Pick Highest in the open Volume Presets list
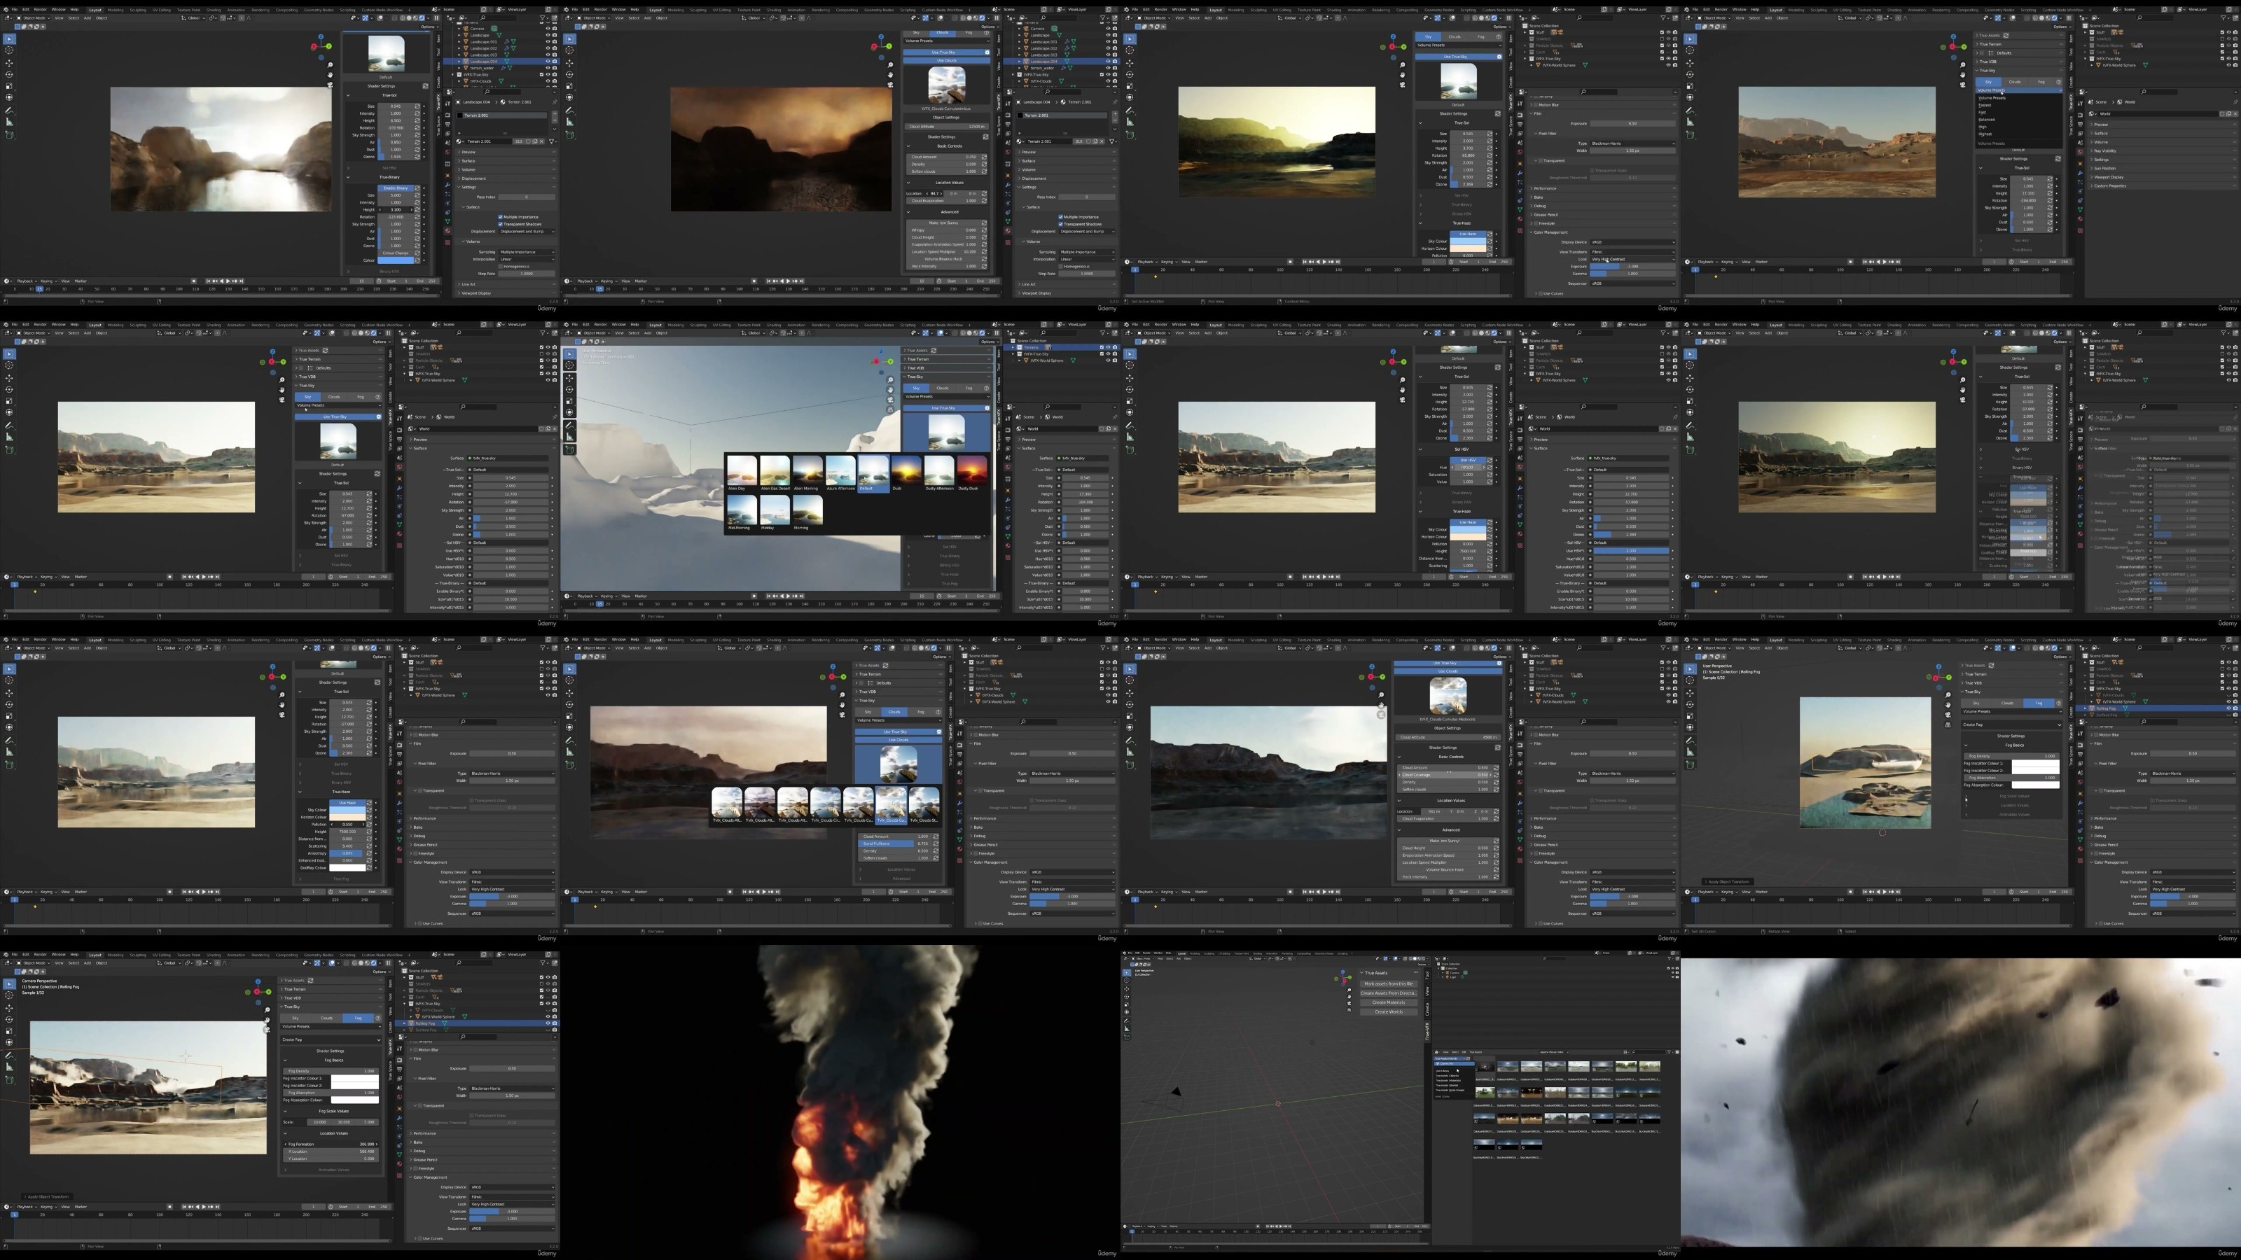The width and height of the screenshot is (2241, 1260). (x=1985, y=134)
